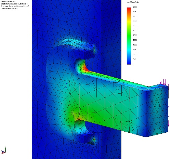Image resolution: width=172 pixels, height=159 pixels.
Task: Click the von Mises (psi) legend title
Action: coord(132,2)
